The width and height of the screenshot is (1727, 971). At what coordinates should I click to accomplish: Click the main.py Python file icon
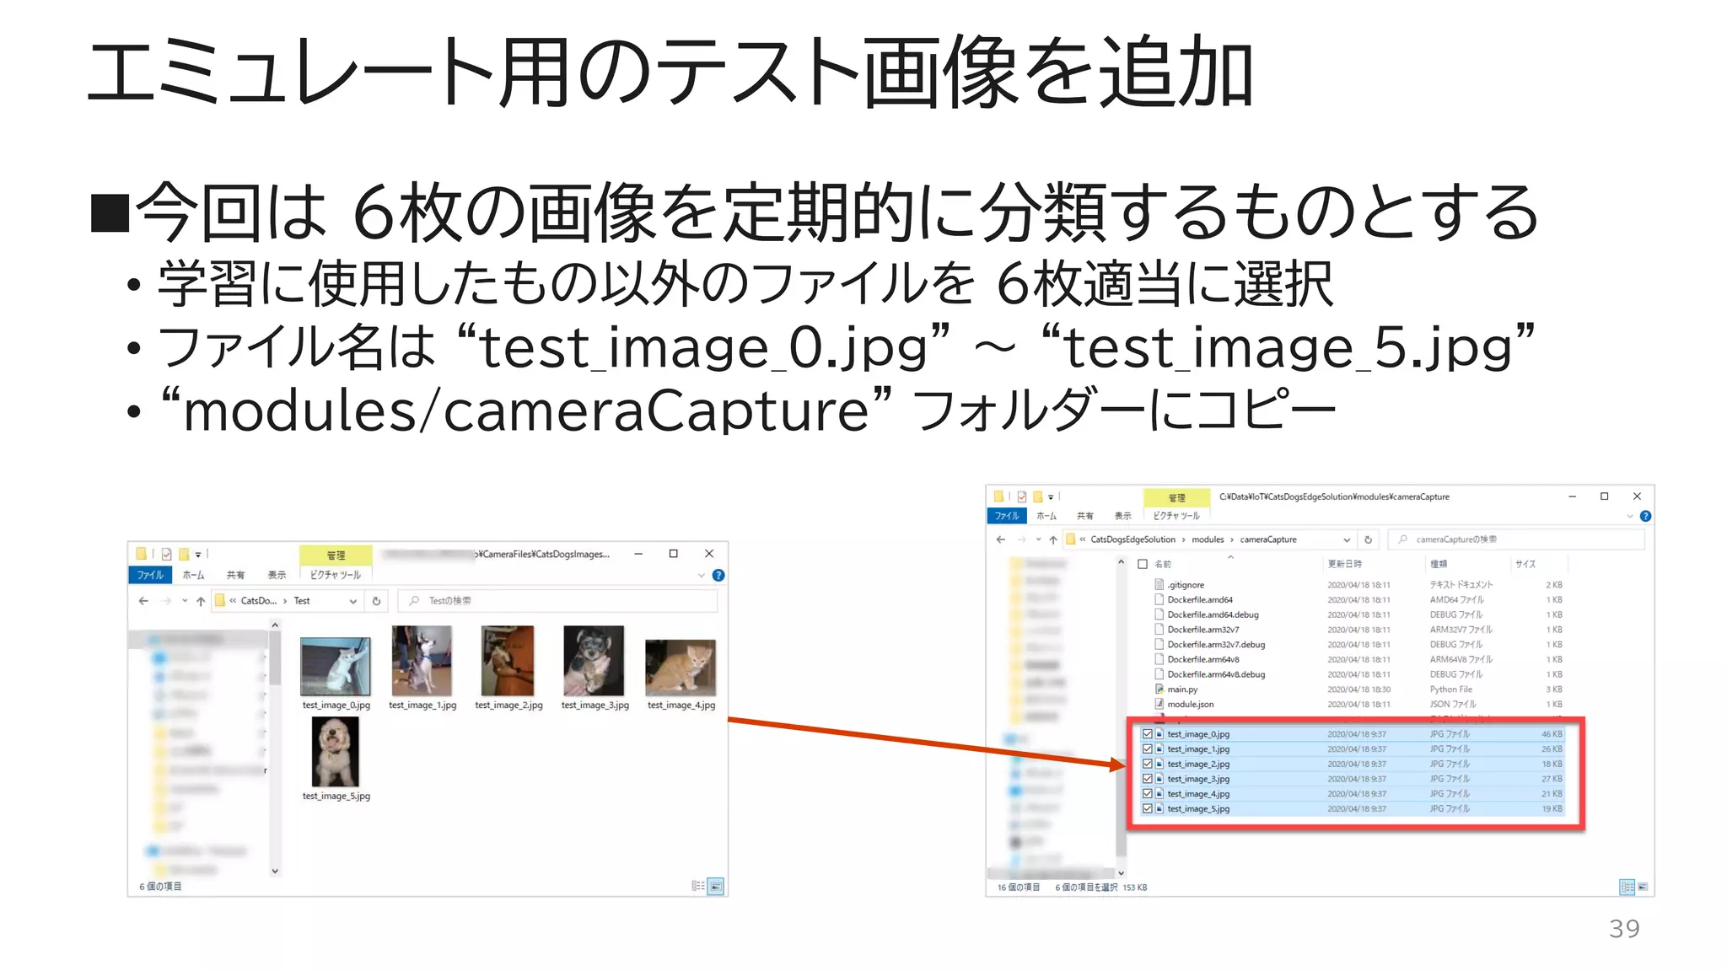coord(1159,689)
